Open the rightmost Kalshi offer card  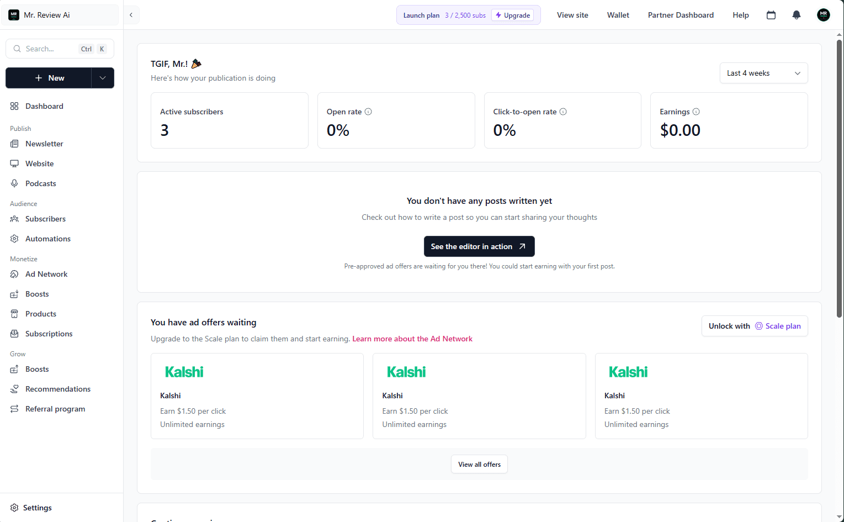click(701, 396)
